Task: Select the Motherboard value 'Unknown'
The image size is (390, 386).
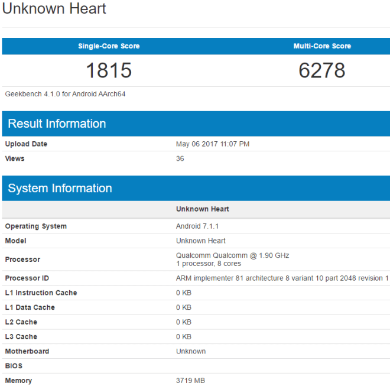Action: [191, 351]
